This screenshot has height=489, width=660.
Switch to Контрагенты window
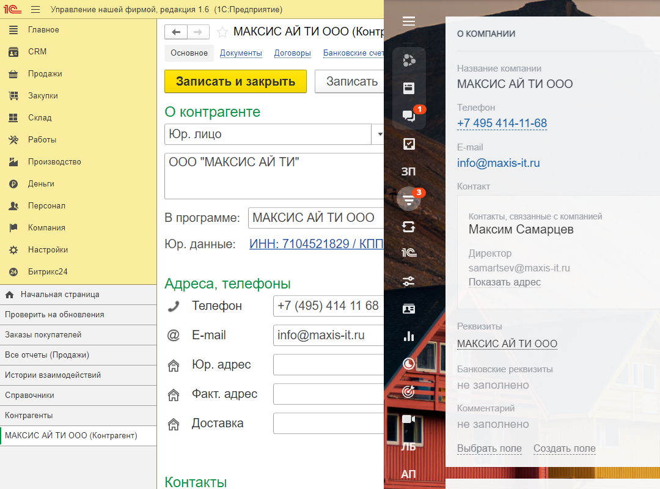(78, 416)
